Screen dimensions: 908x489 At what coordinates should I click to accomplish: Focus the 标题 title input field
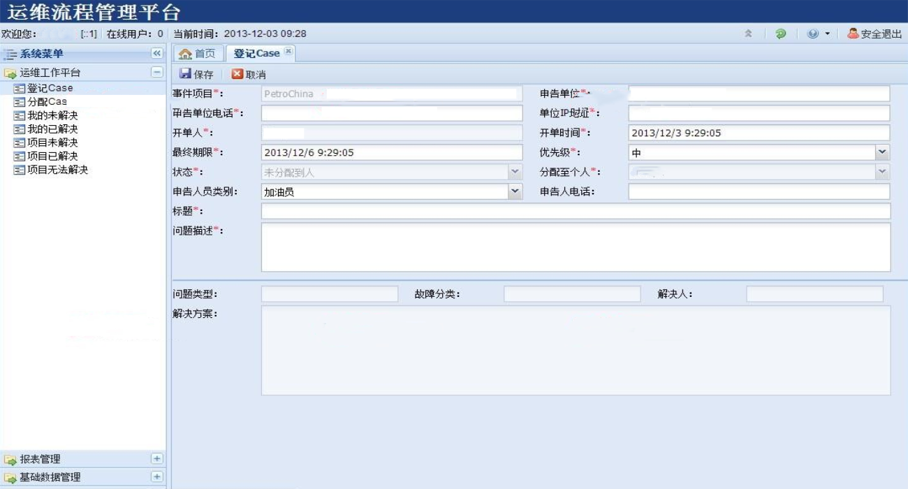coord(576,211)
